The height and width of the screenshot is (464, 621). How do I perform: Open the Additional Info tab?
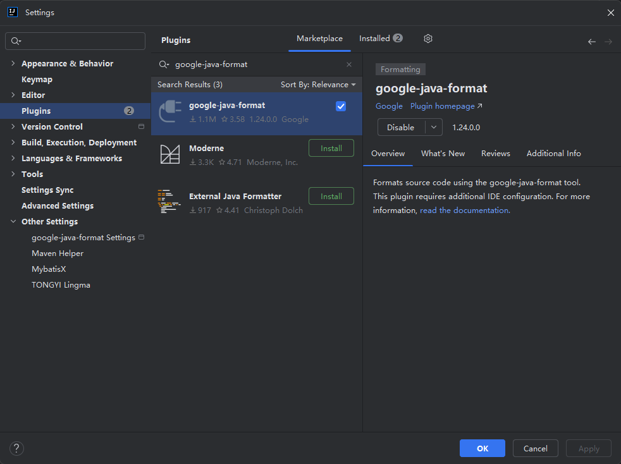(x=553, y=154)
